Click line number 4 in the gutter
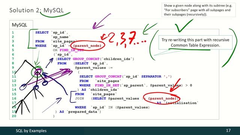Image resolution: width=240 pixels, height=135 pixels. 13,46
